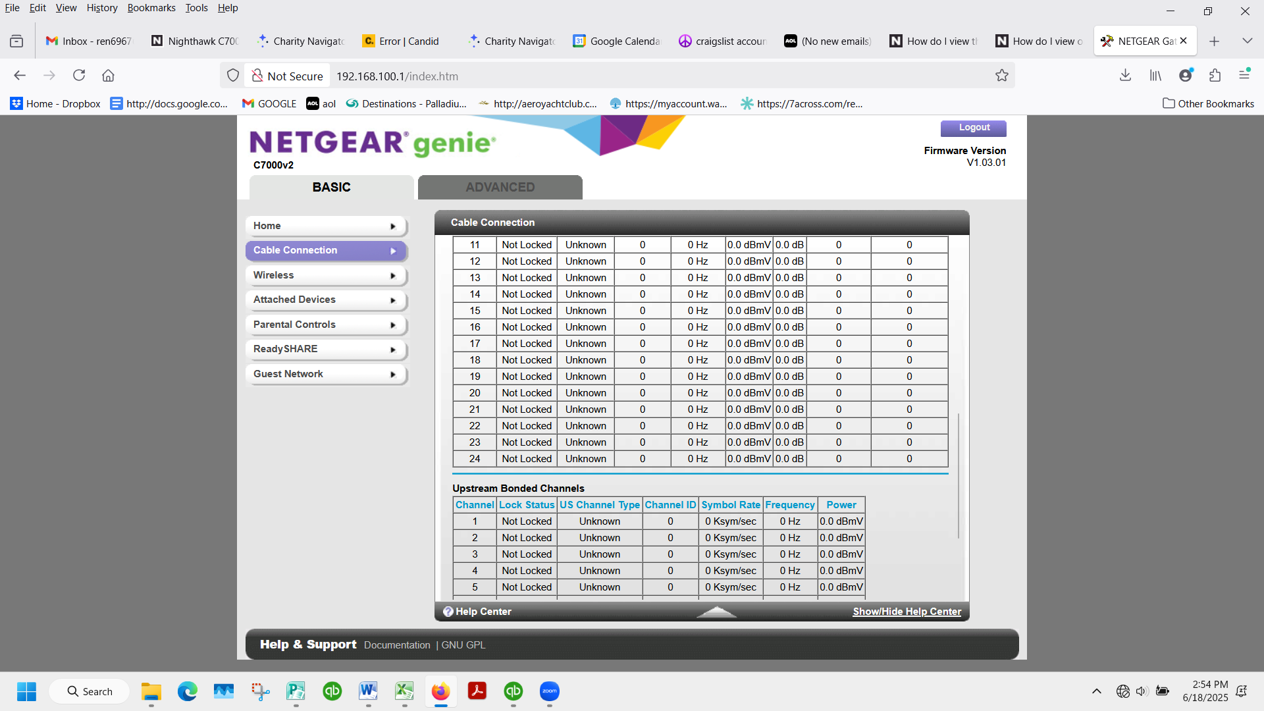Click the Logout button
Viewport: 1264px width, 711px height.
[973, 128]
